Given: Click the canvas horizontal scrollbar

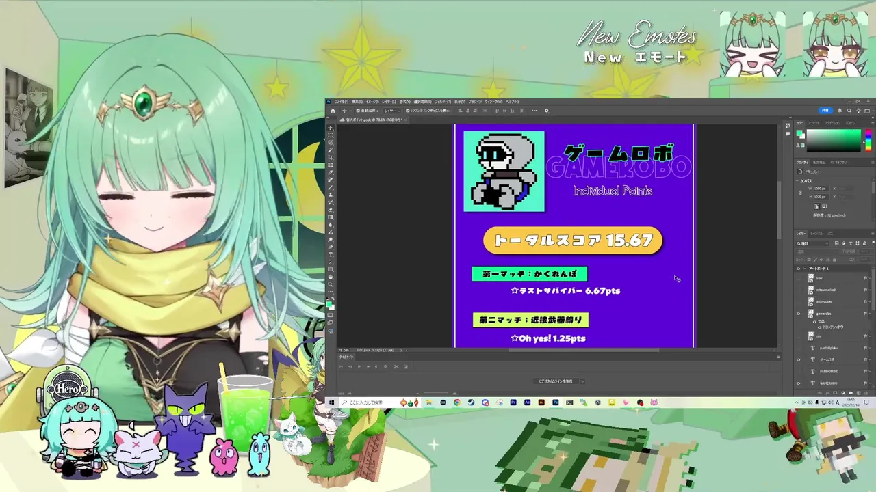Looking at the screenshot, I should coord(584,351).
